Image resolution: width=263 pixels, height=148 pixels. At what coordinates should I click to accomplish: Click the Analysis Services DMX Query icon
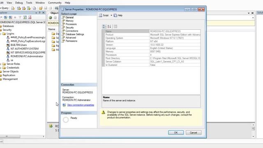(x=24, y=8)
